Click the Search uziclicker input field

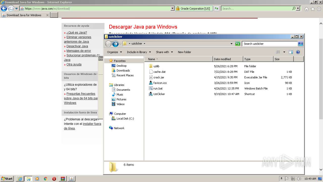click(270, 44)
